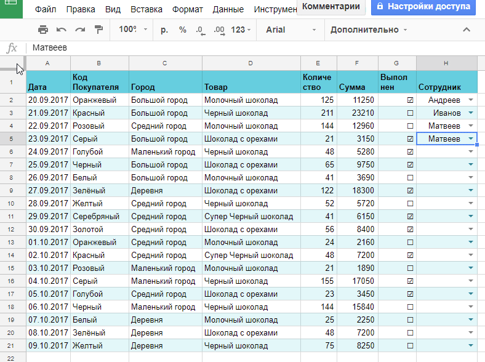Viewport: 485px width, 362px height.
Task: Click the Товар header cell
Action: [x=251, y=82]
